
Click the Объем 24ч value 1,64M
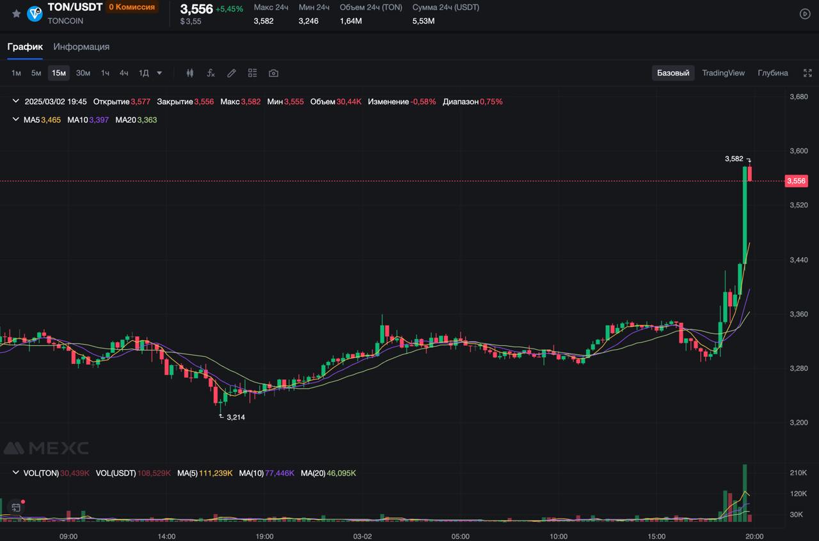point(351,21)
